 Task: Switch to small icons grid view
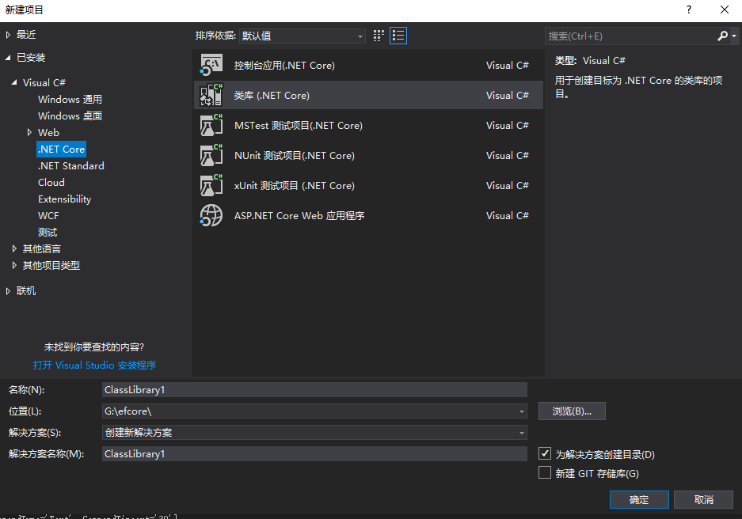pos(379,36)
